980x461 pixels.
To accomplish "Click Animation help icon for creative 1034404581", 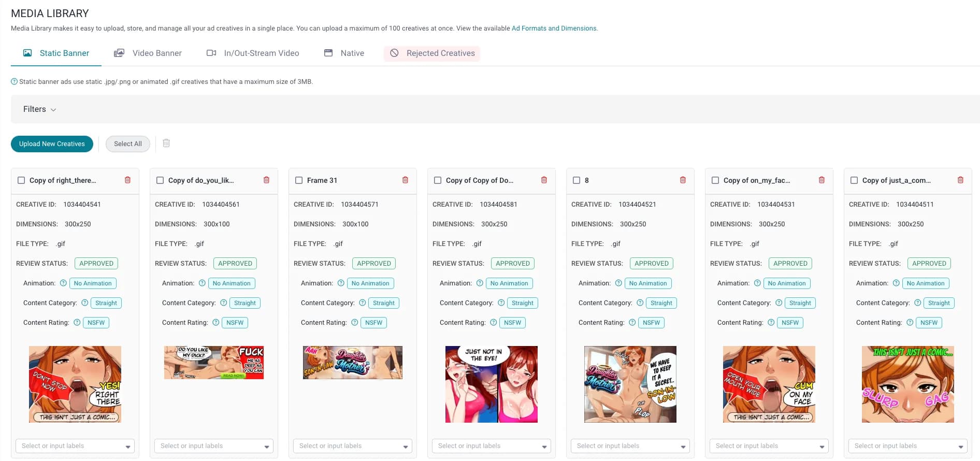I will pyautogui.click(x=480, y=283).
